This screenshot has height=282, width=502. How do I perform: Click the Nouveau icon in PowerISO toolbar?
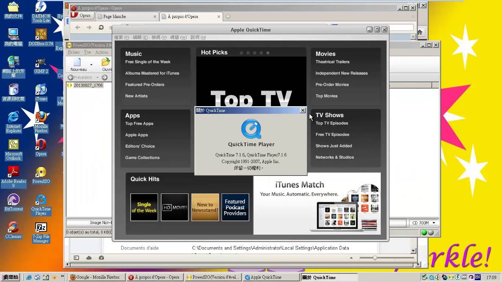point(78,65)
